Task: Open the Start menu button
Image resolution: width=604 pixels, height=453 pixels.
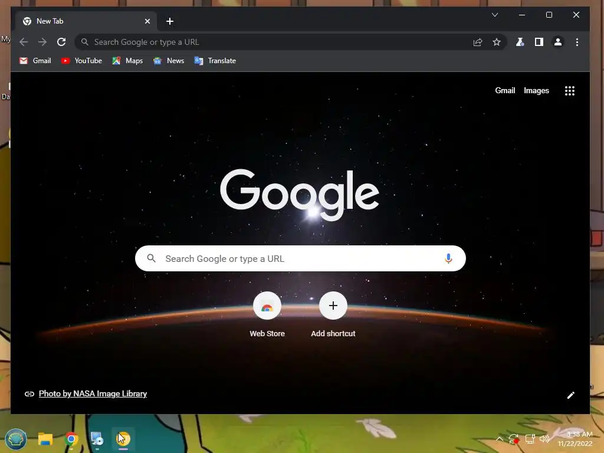Action: (x=16, y=439)
